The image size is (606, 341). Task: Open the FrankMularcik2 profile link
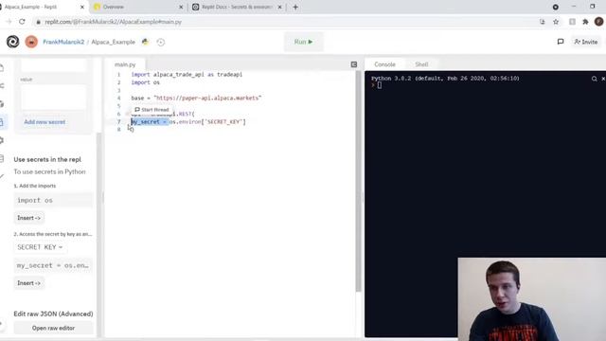pos(63,42)
